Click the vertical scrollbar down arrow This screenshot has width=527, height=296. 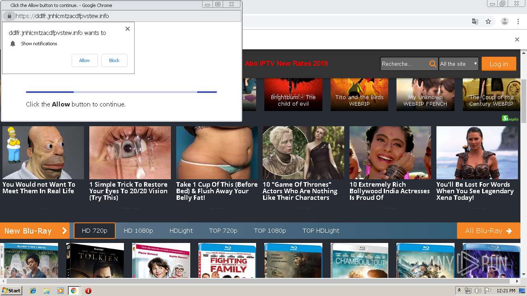pyautogui.click(x=524, y=275)
